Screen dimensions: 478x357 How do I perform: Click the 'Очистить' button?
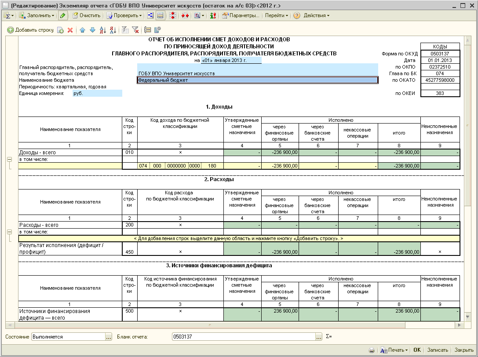(x=86, y=15)
